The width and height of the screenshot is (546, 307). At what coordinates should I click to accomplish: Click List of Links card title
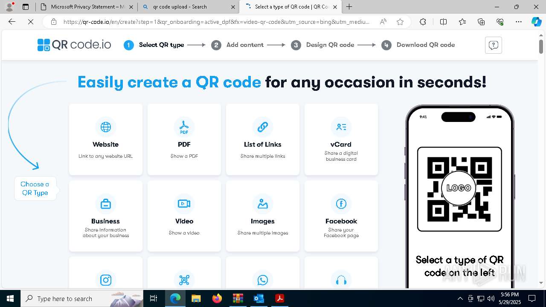point(263,145)
